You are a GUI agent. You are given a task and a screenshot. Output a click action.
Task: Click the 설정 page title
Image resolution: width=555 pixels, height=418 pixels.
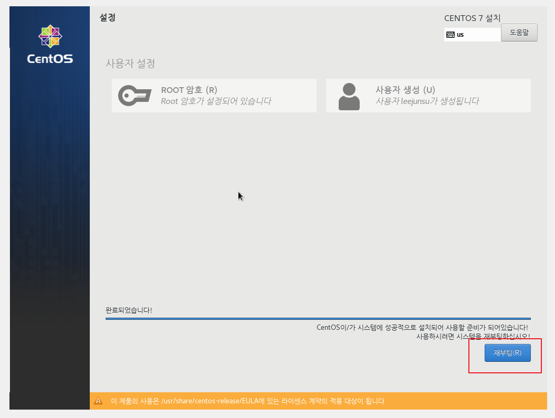pos(107,17)
